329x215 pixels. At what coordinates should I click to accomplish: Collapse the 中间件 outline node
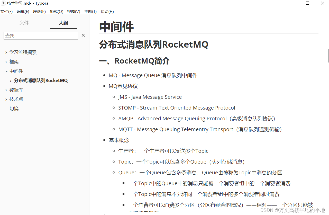click(x=6, y=71)
